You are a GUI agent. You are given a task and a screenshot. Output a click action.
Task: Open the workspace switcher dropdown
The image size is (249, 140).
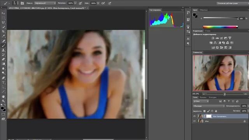click(233, 3)
